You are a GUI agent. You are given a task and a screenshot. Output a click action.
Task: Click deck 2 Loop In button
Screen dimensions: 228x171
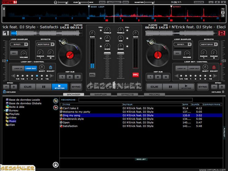pyautogui.click(x=181, y=68)
